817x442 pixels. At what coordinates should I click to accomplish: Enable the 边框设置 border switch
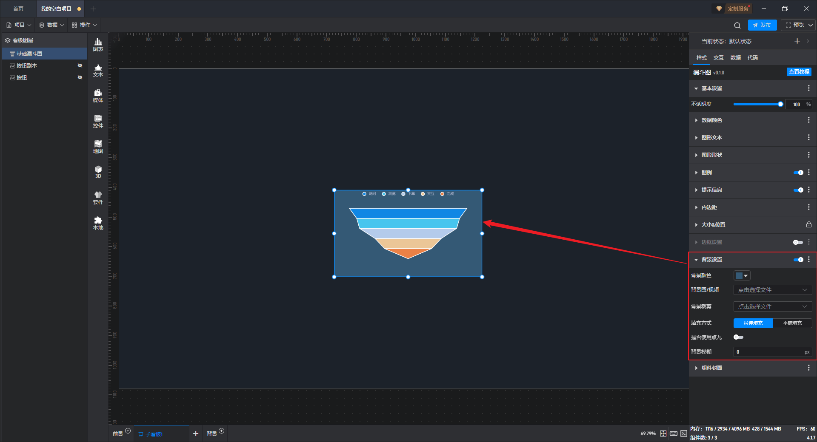tap(798, 242)
